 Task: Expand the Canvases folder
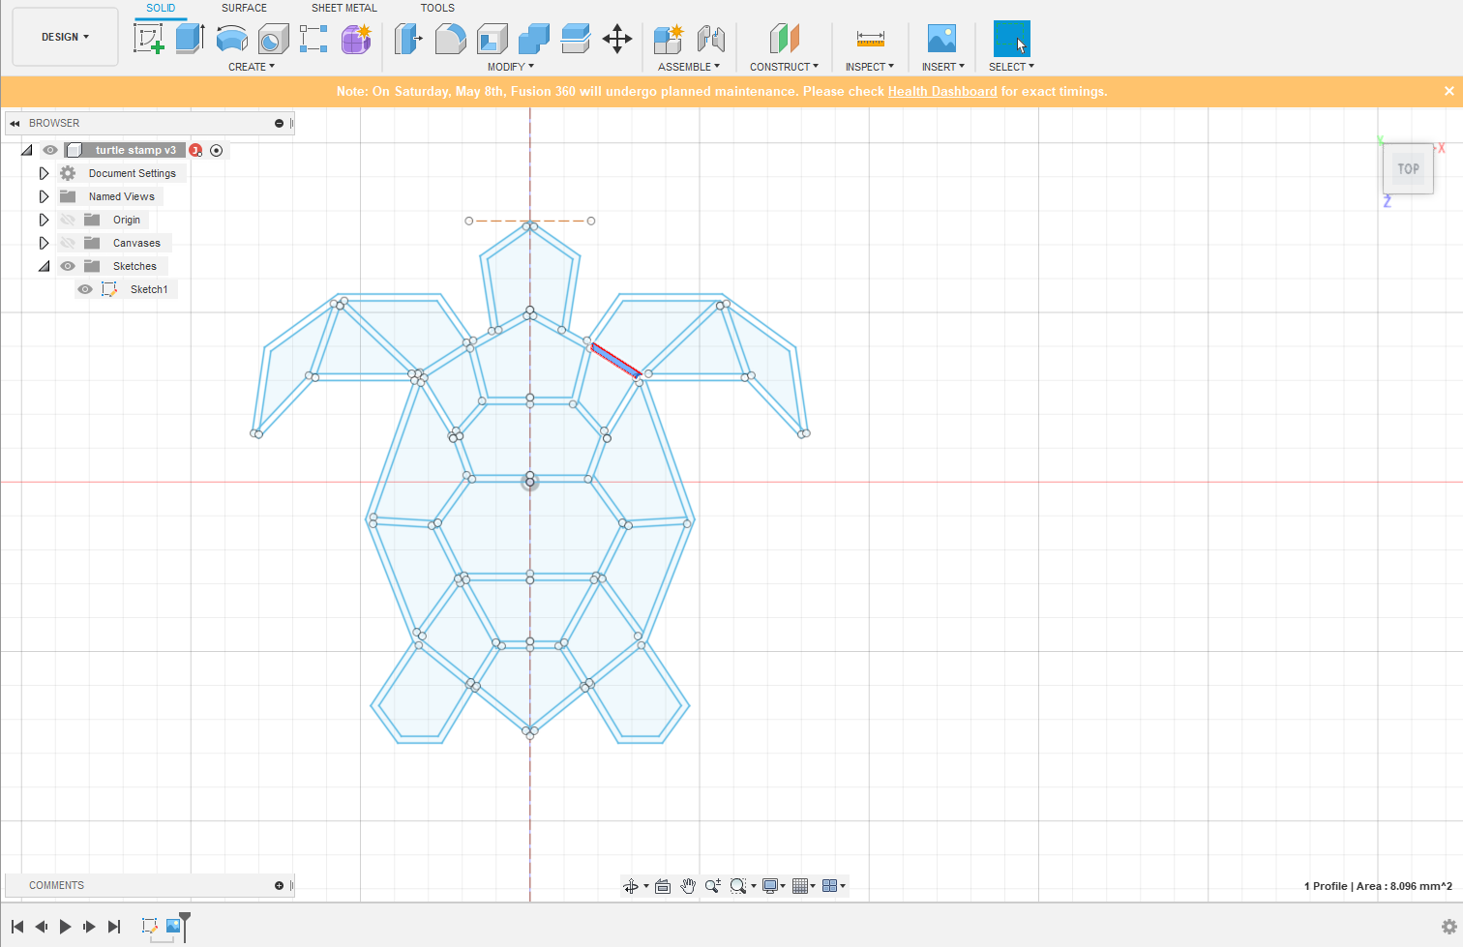click(x=44, y=243)
